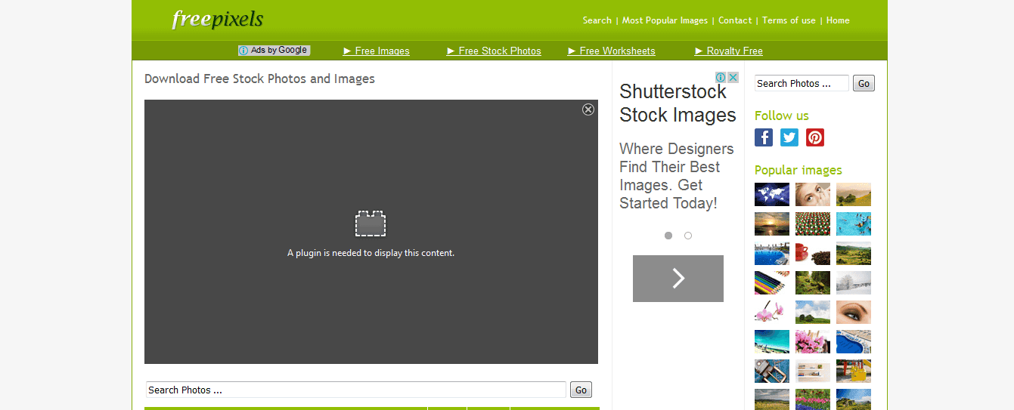Open the Twitter follow icon
This screenshot has height=410, width=1014.
[789, 137]
